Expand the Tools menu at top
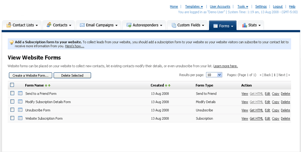The width and height of the screenshot is (301, 152). (243, 7)
